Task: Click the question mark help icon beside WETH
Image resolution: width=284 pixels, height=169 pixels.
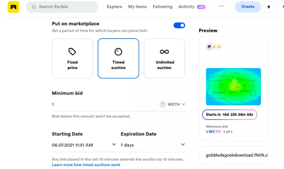Action: [x=163, y=104]
